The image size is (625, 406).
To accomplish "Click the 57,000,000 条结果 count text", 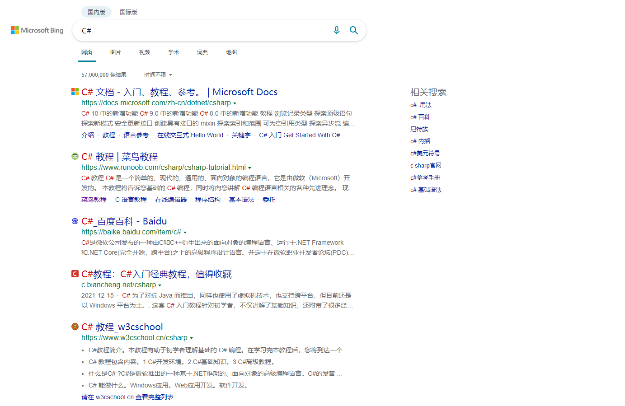I will (104, 75).
